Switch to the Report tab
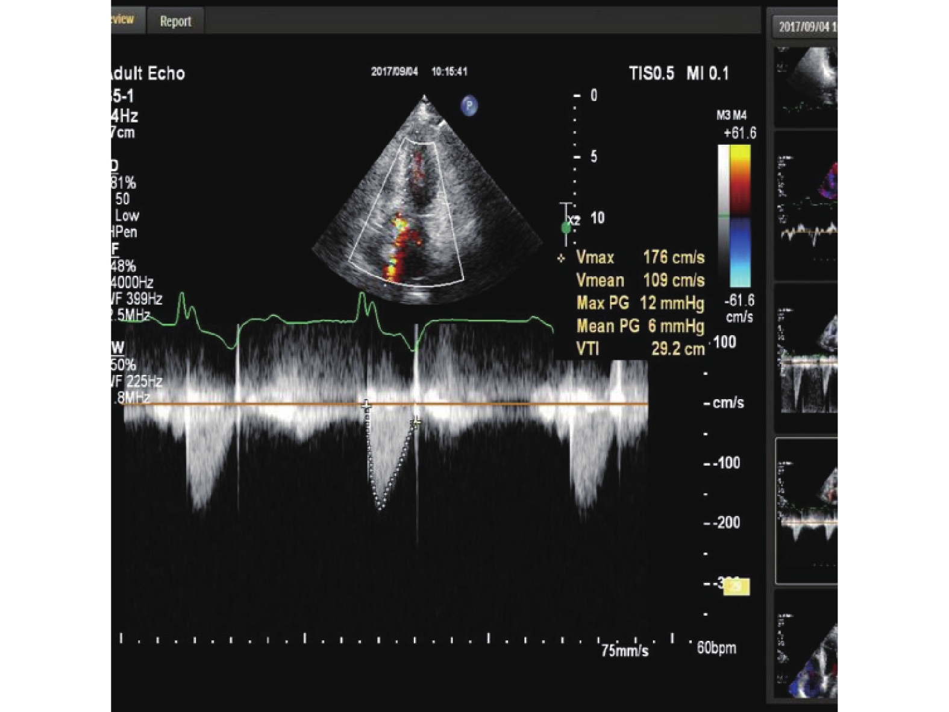The width and height of the screenshot is (949, 712). click(x=175, y=21)
